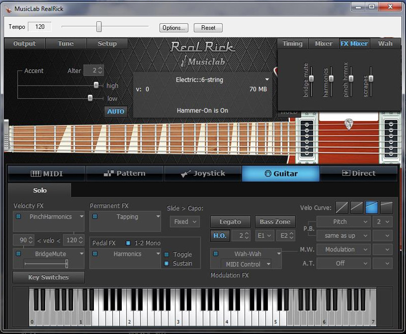Open the P.B. Pitch dropdown
This screenshot has height=334, width=406.
tap(344, 222)
